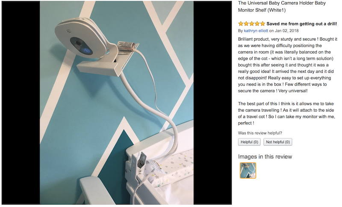Click the Universal Baby Camera Holder product title
The image size is (342, 207).
pos(282,6)
